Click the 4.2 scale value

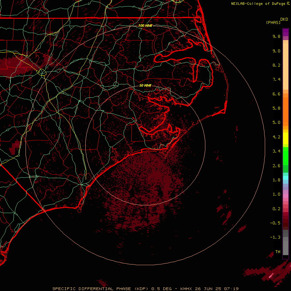pyautogui.click(x=276, y=137)
